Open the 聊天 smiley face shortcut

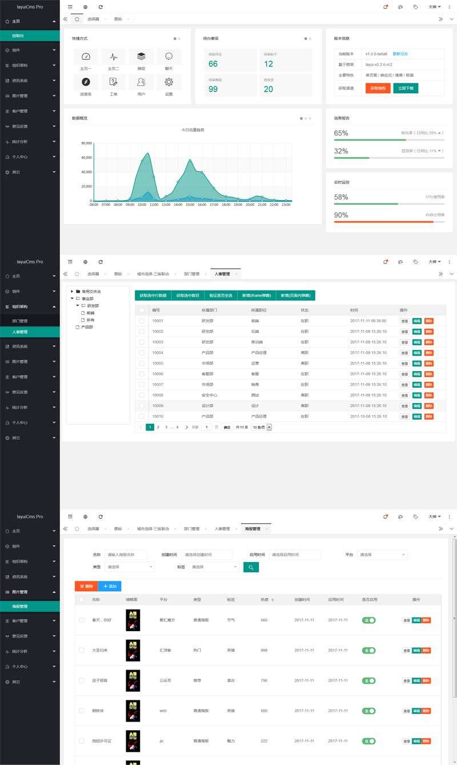(169, 57)
